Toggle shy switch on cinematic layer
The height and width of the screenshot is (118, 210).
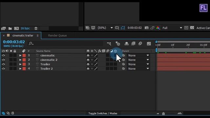pos(88,55)
